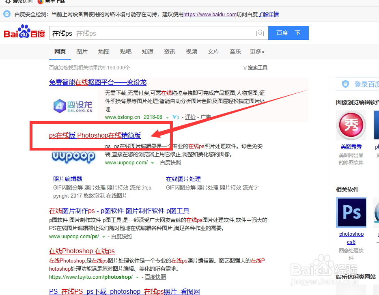This screenshot has height=295, width=379.
Task: Click the 了解详情 link
Action: [x=268, y=14]
